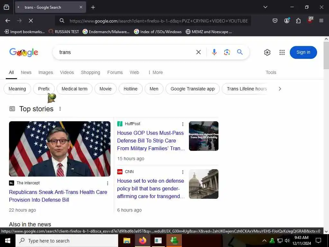Click the page vertical scrollbar thumb
The width and height of the screenshot is (329, 247).
coord(326,55)
